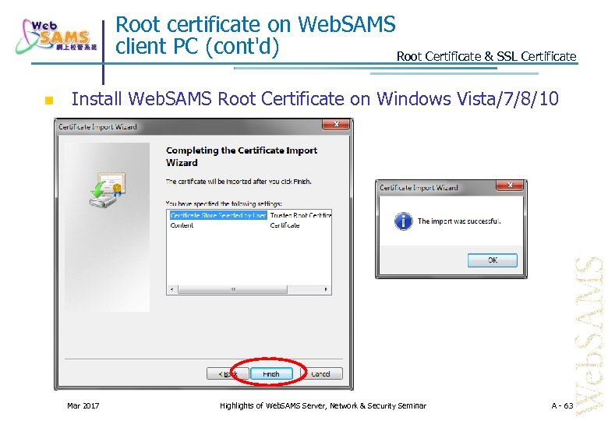
Task: Click the 'Mar 2017' footer text
Action: tap(83, 405)
